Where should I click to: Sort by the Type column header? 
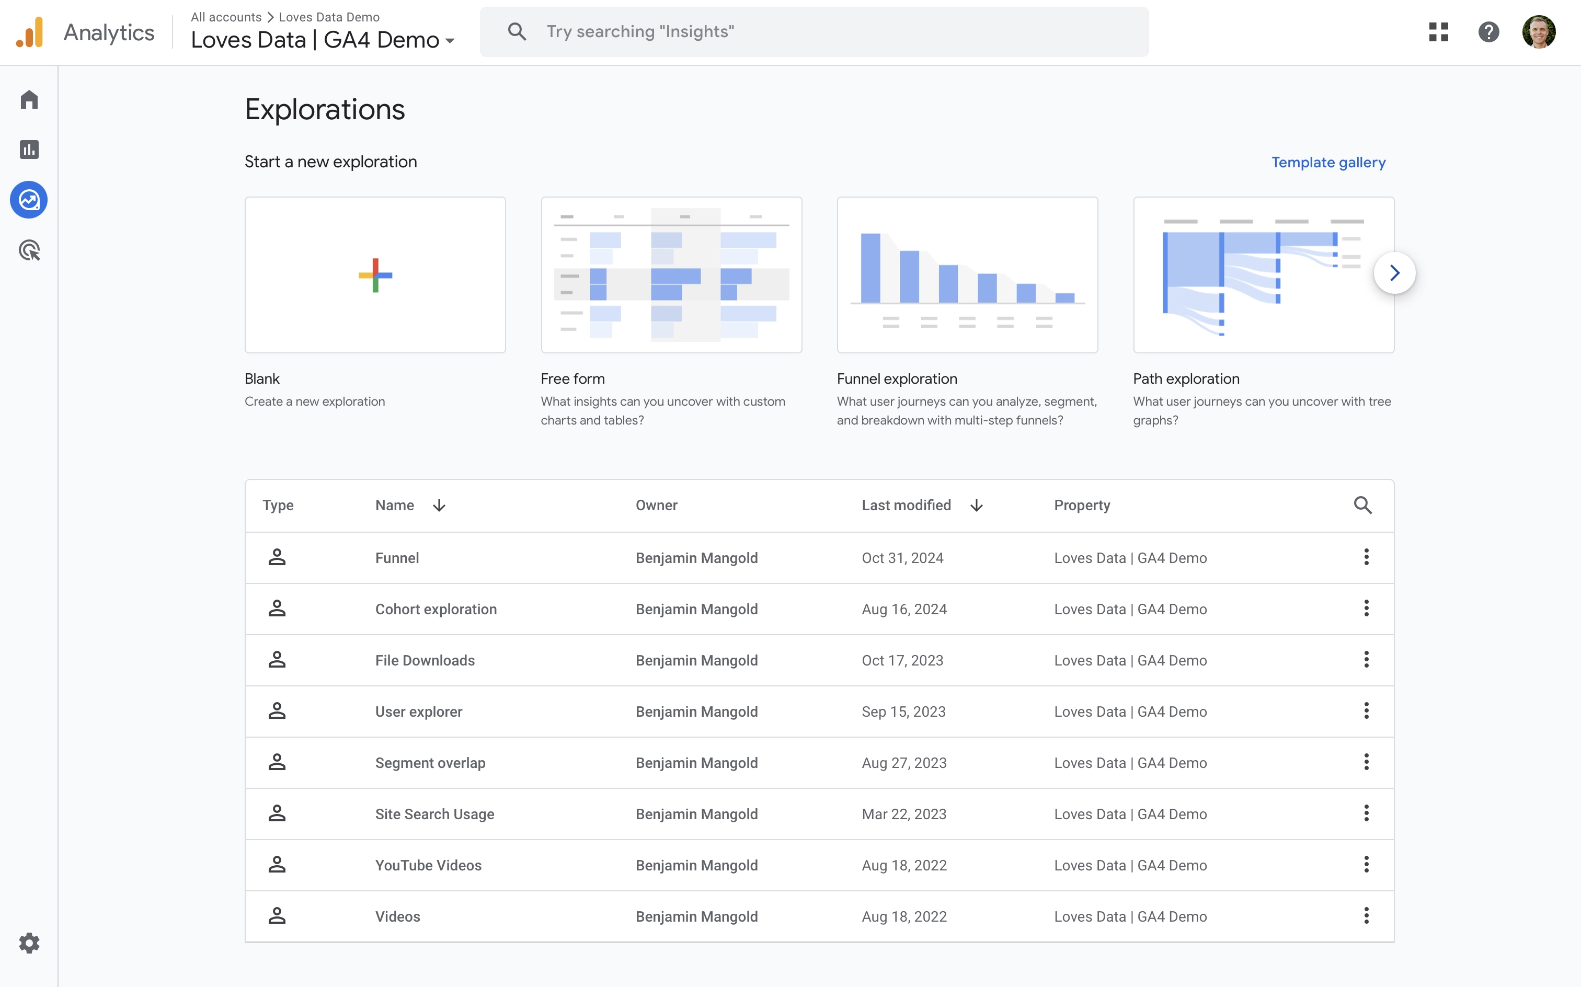click(x=278, y=505)
